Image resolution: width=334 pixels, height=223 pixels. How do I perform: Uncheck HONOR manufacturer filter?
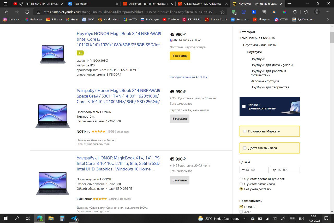click(x=241, y=207)
